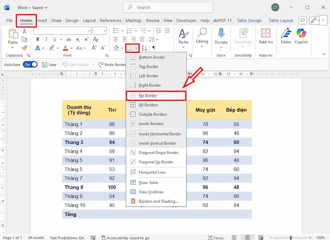The image size is (330, 240).
Task: Click the font color red A button
Action: (x=66, y=48)
